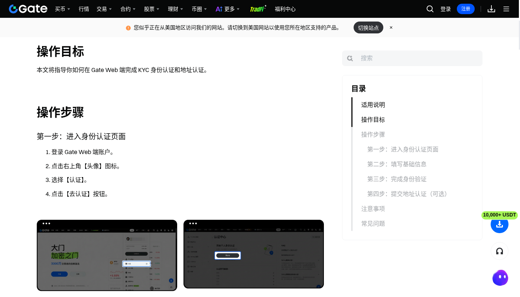The image size is (520, 297).
Task: Expand the 币圈 dropdown menu
Action: coord(199,9)
